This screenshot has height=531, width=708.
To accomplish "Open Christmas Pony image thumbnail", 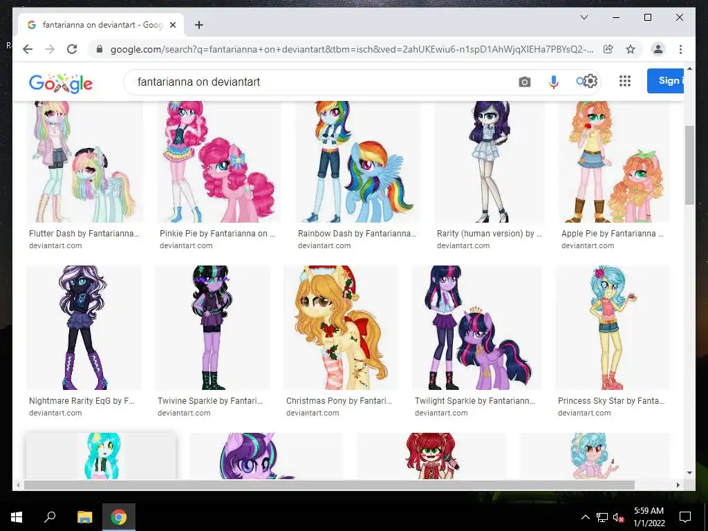I will pyautogui.click(x=341, y=327).
